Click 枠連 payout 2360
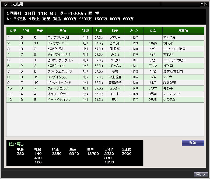Image resolution: width=210 pixels, height=179 pixels. click(57, 153)
